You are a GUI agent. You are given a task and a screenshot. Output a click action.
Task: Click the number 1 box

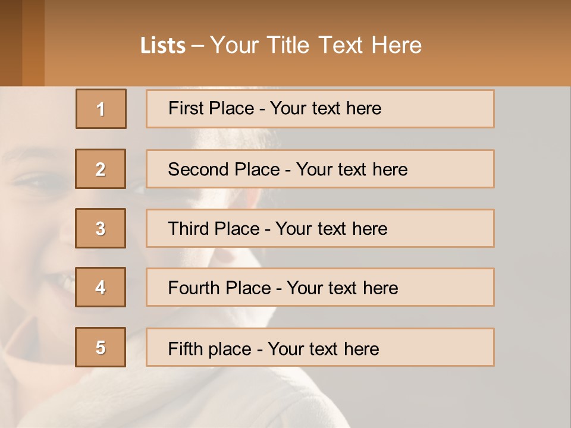point(101,109)
